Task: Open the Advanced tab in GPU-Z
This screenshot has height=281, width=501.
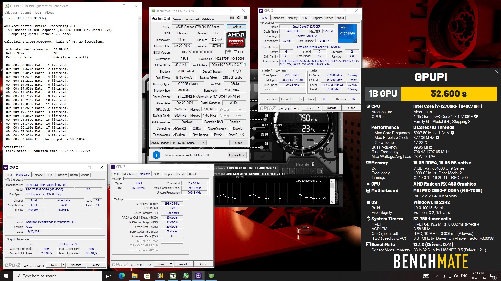Action: (192, 19)
